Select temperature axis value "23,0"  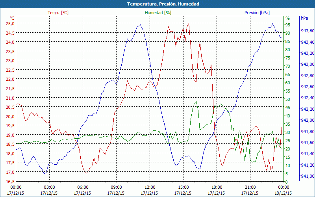click(10, 61)
